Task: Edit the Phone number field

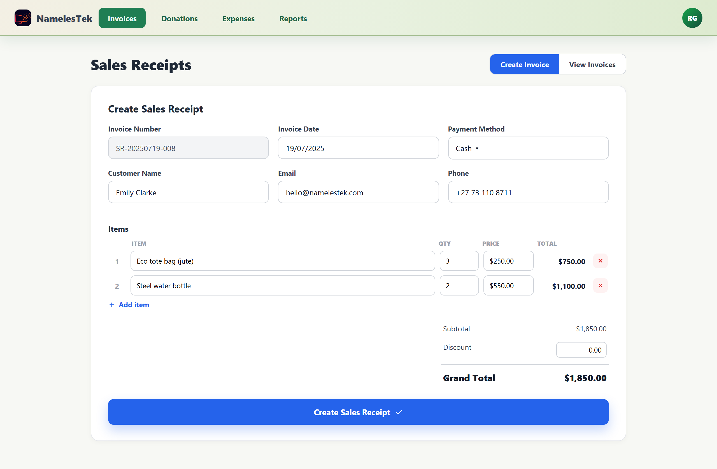Action: coord(528,192)
